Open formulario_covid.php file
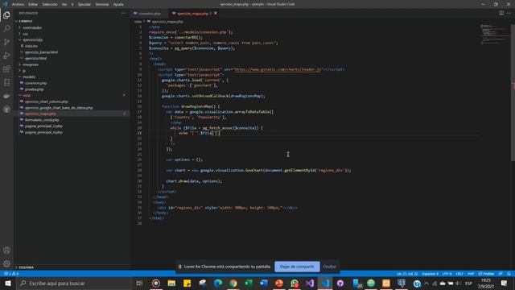The height and width of the screenshot is (290, 515). tap(42, 120)
